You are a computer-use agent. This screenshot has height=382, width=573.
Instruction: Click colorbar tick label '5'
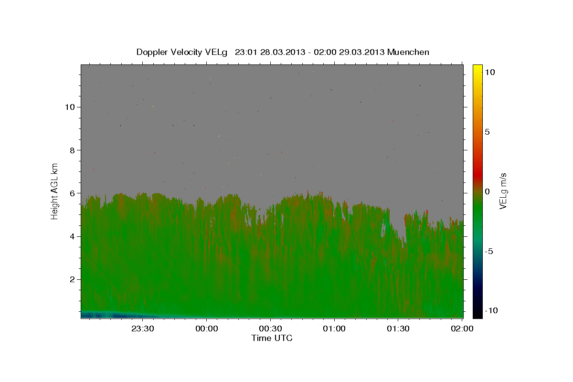[488, 132]
